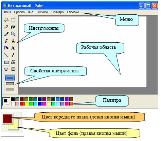Pick the navy blue palette swatch
The height and width of the screenshot is (141, 161).
(x=40, y=99)
